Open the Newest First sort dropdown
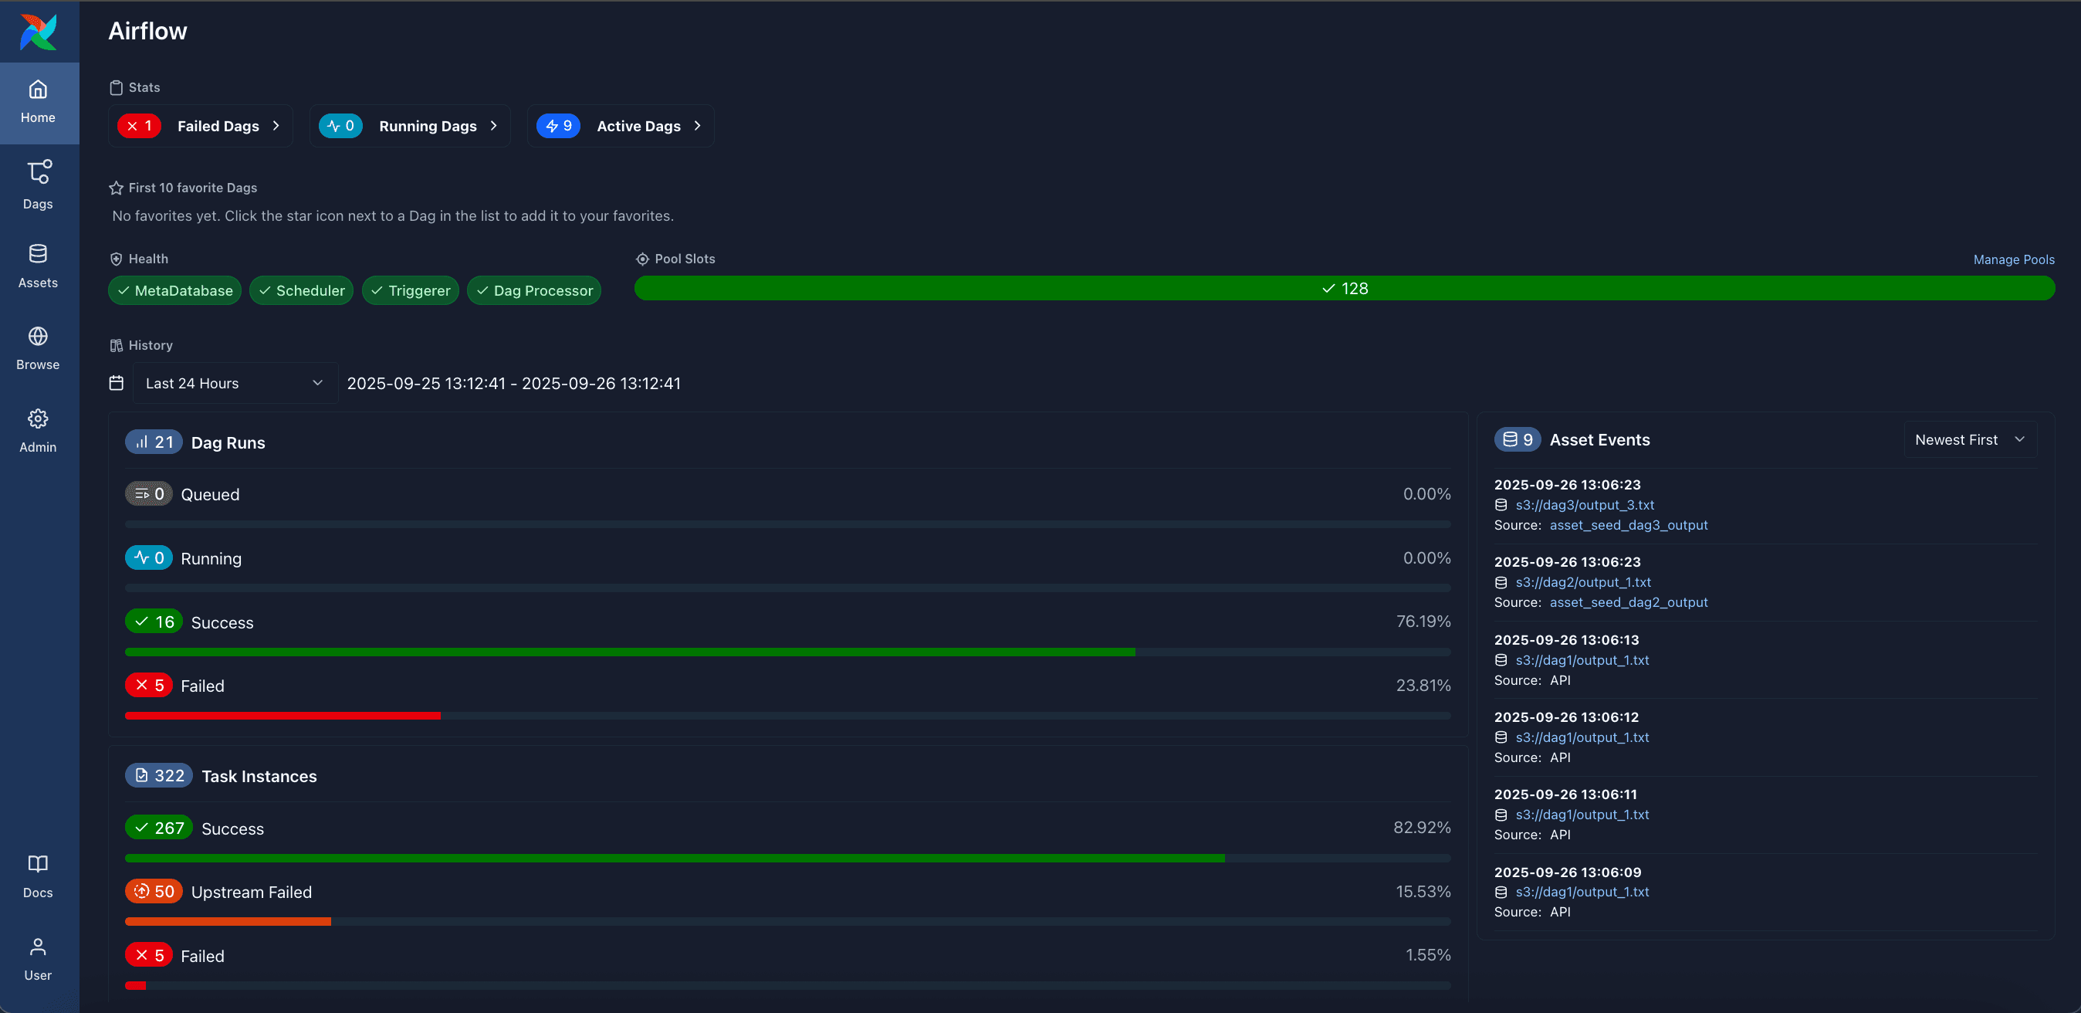The image size is (2081, 1013). (1969, 439)
